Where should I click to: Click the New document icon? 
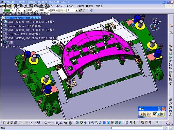[x=4, y=123]
